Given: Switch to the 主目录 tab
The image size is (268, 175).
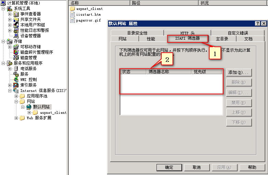Looking at the screenshot, I should (x=222, y=39).
